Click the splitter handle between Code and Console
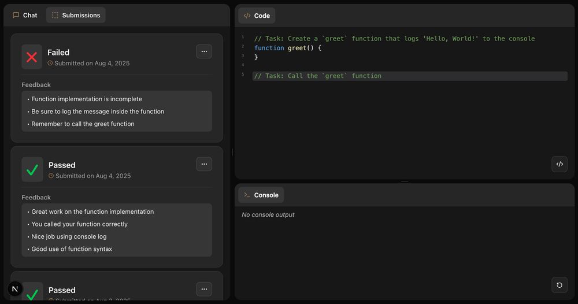Image resolution: width=578 pixels, height=304 pixels. click(405, 181)
